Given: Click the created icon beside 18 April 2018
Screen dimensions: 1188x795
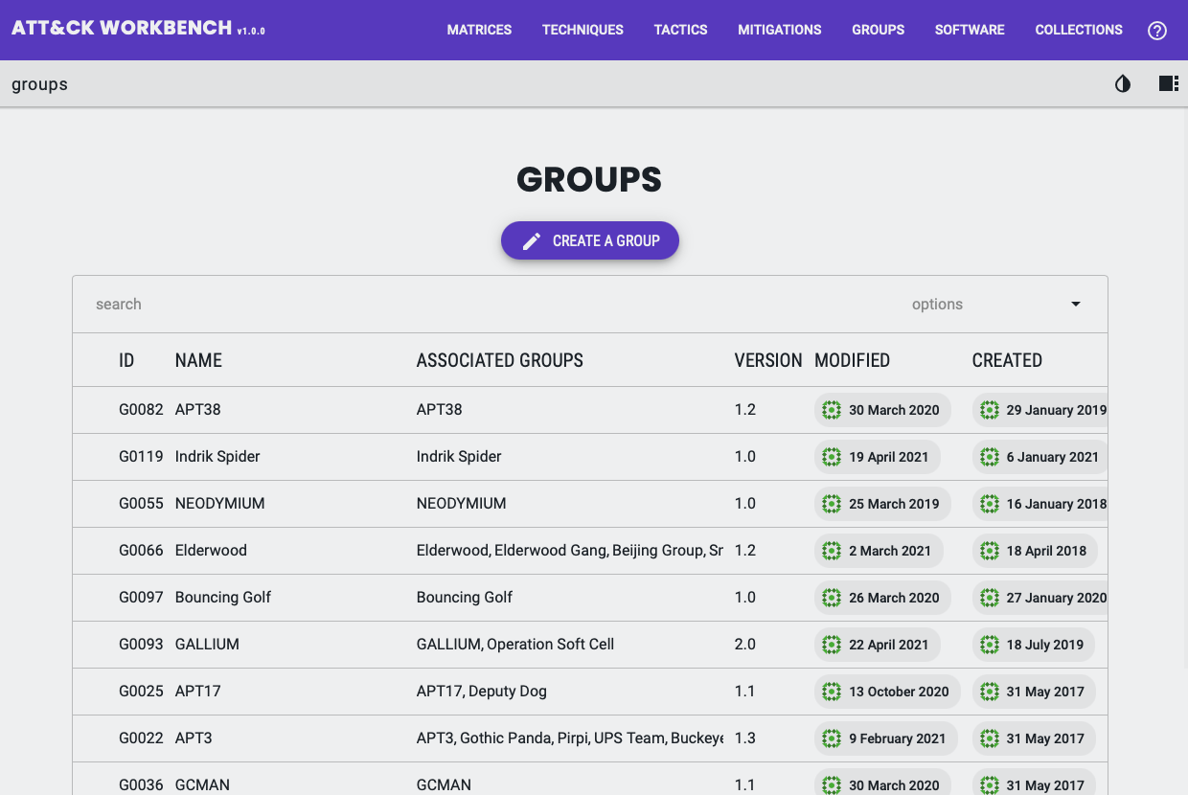Looking at the screenshot, I should [x=990, y=551].
